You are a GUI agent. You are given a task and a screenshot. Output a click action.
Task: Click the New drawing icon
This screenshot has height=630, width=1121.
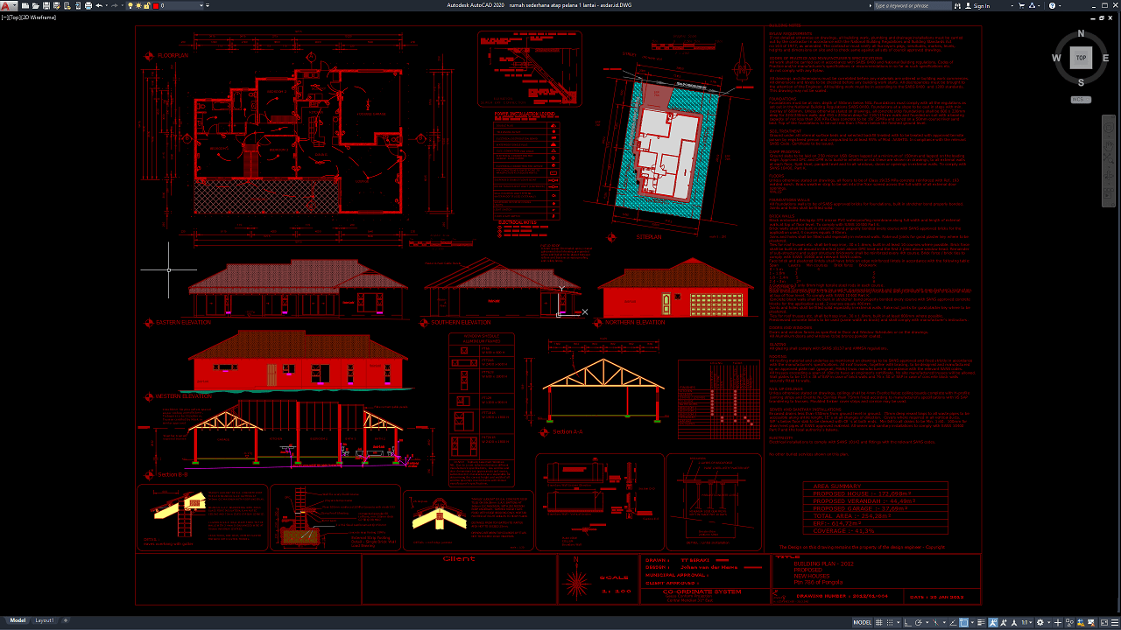point(24,6)
